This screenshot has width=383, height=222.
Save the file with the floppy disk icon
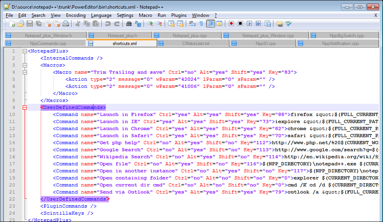(30, 24)
